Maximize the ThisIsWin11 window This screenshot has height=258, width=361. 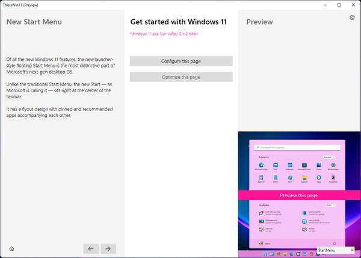click(x=339, y=5)
